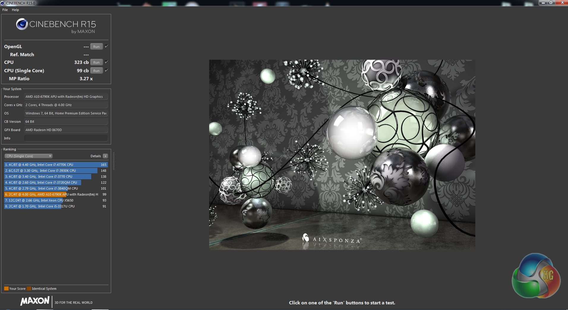The width and height of the screenshot is (568, 310).
Task: Click the Cinebench R15 sphere logo
Action: pos(22,24)
